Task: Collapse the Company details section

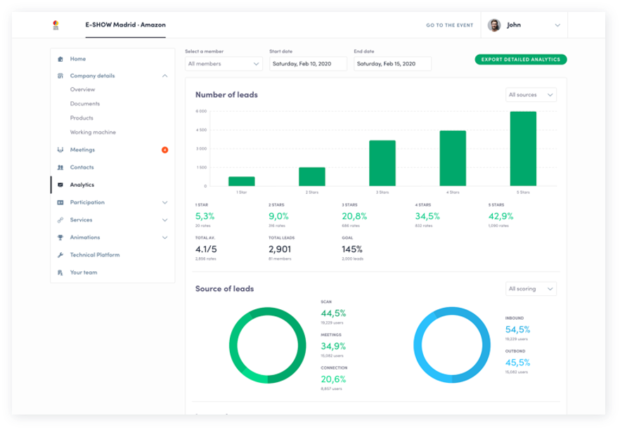Action: (x=164, y=76)
